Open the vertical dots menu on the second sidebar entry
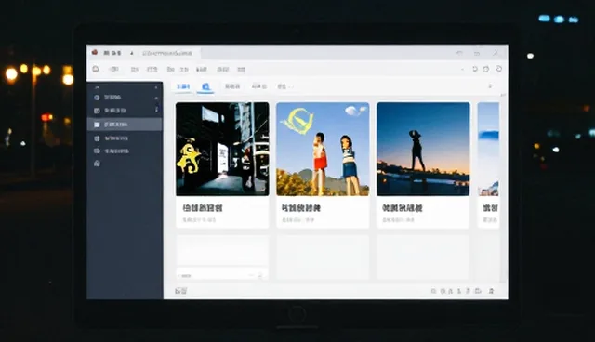Image resolution: width=595 pixels, height=342 pixels. pyautogui.click(x=156, y=110)
